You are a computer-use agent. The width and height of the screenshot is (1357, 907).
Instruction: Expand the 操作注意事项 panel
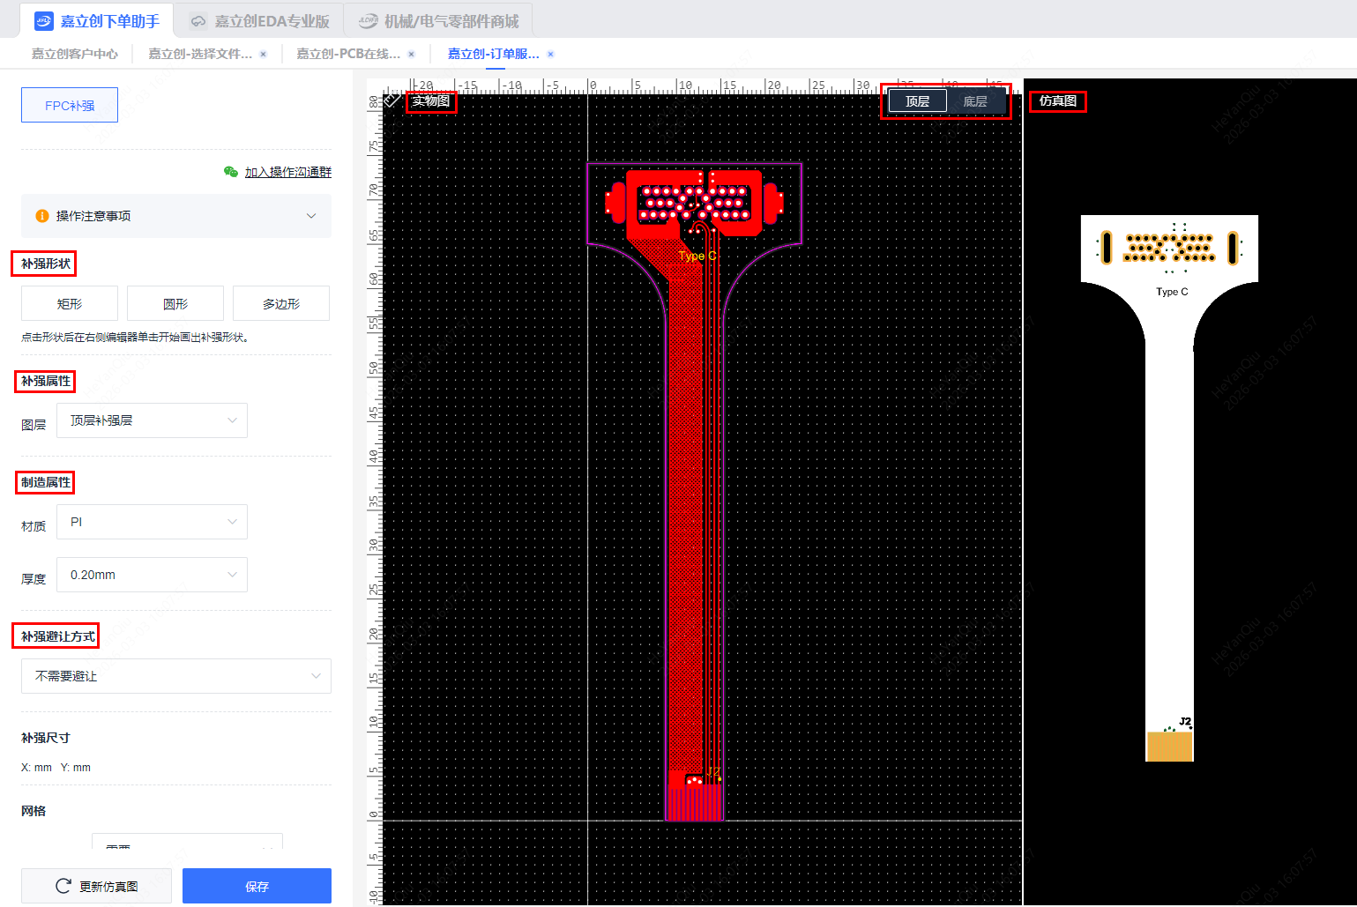point(310,216)
